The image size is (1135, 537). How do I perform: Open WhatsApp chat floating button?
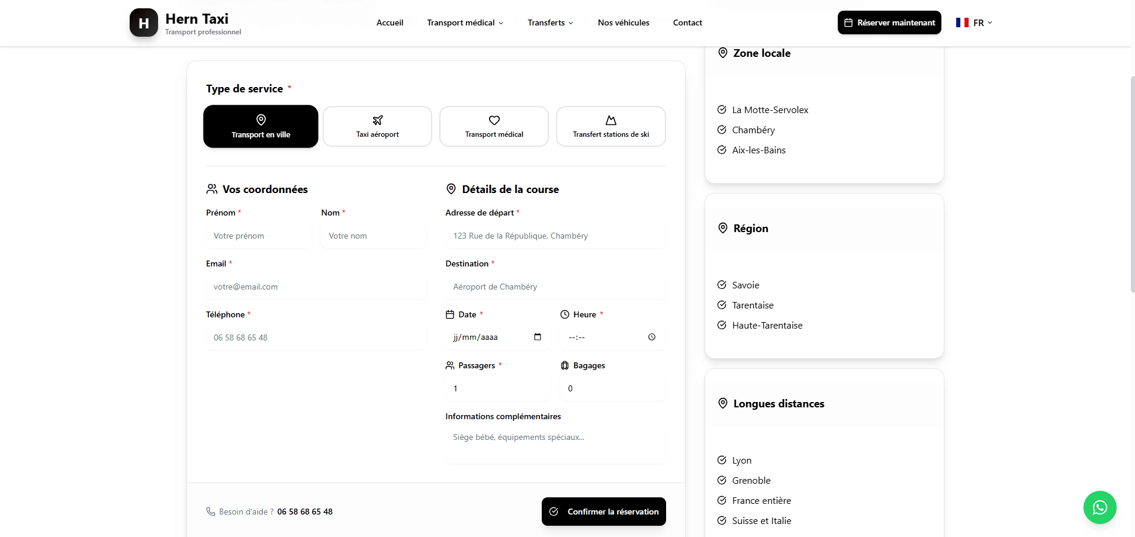point(1099,507)
